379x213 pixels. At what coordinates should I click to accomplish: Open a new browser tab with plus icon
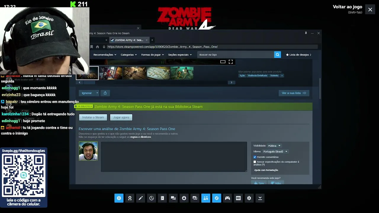[152, 40]
